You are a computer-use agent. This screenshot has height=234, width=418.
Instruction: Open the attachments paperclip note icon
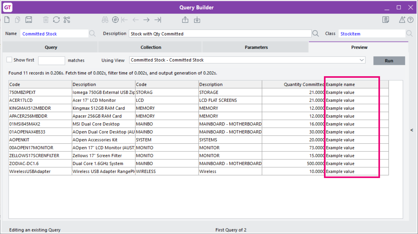(x=386, y=20)
